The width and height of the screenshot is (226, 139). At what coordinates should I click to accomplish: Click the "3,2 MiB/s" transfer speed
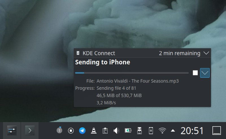click(106, 102)
